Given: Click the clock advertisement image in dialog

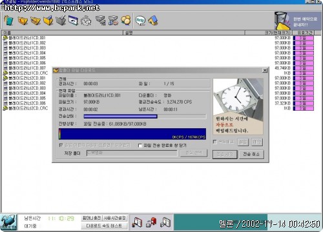Looking at the screenshot, I should pyautogui.click(x=238, y=106).
